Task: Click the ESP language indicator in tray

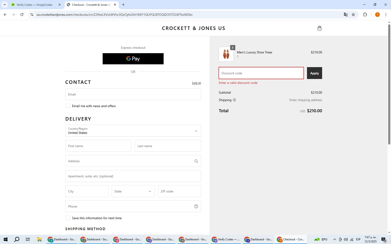Action: (358, 240)
